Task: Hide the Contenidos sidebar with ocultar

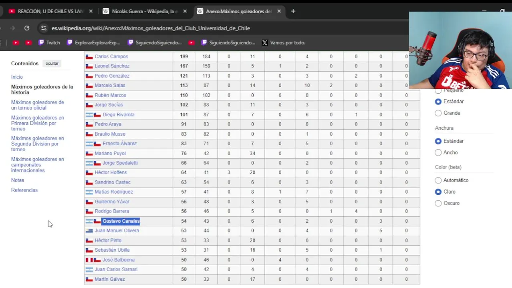Action: (x=52, y=64)
